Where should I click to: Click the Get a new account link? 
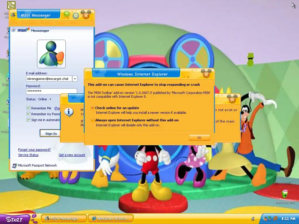click(x=72, y=155)
